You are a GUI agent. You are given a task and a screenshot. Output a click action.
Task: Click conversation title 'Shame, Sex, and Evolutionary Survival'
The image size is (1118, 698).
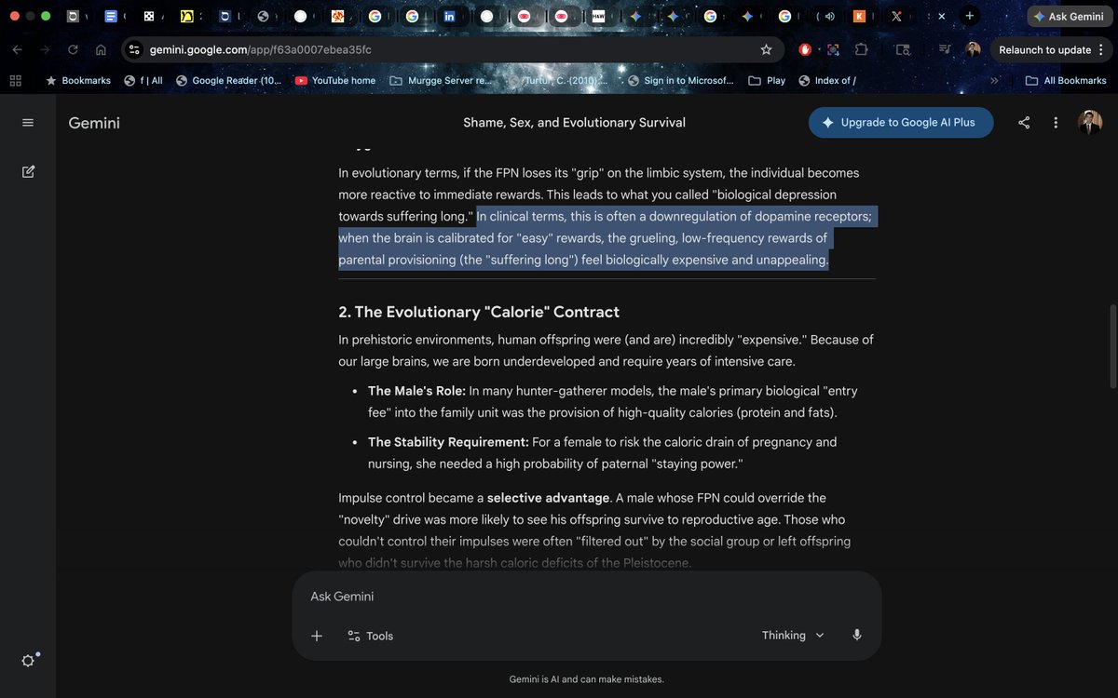[574, 123]
